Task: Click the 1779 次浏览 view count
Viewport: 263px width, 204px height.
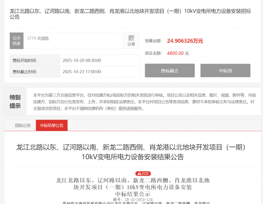Action: pos(38,38)
